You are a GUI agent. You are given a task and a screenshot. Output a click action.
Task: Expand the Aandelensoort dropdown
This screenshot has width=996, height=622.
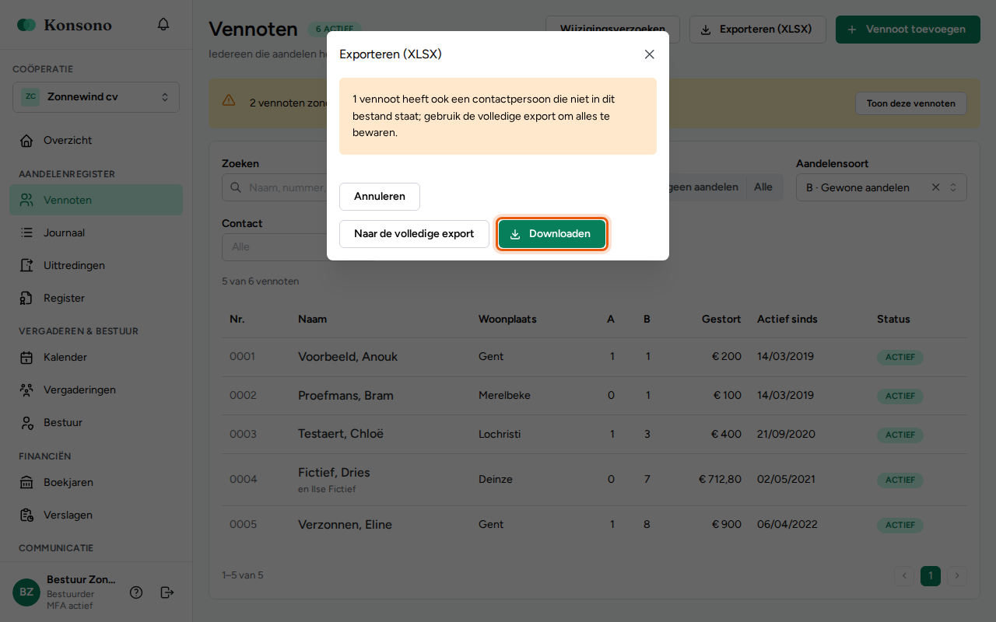pyautogui.click(x=953, y=187)
